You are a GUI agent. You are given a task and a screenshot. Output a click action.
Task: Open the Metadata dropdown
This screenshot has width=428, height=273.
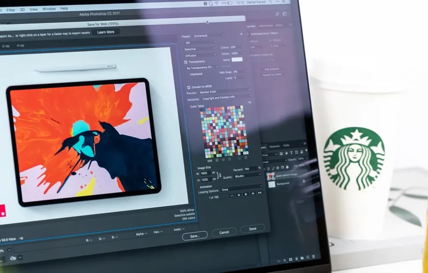226,97
